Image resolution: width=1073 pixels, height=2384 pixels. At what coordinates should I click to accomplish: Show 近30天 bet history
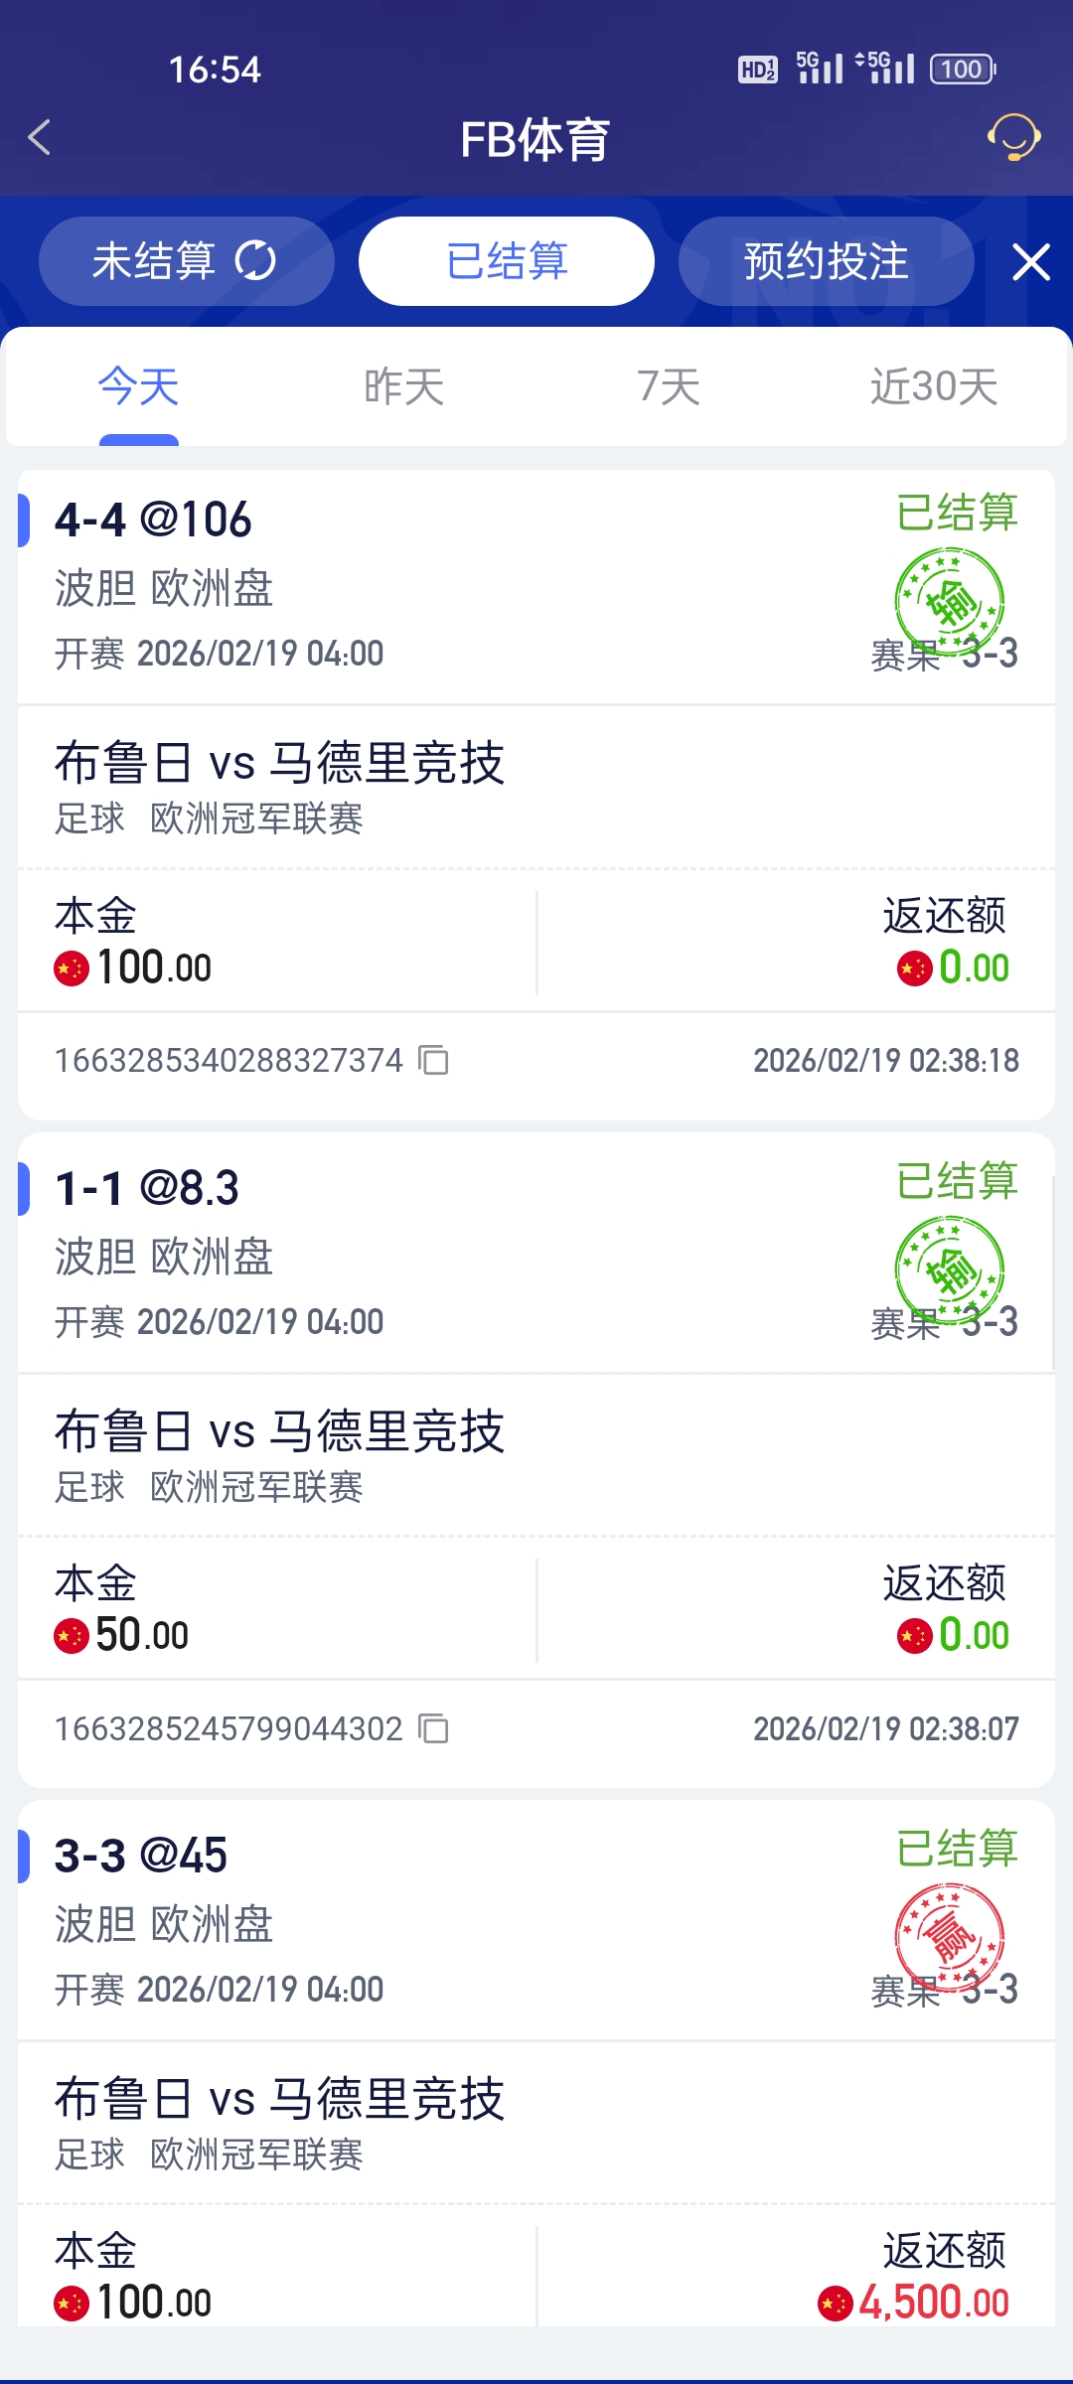pyautogui.click(x=934, y=386)
